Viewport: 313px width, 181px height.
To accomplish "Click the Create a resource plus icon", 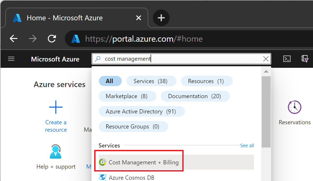I will coord(56,107).
